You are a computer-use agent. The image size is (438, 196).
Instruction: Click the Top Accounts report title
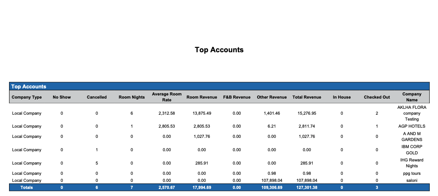tap(219, 50)
